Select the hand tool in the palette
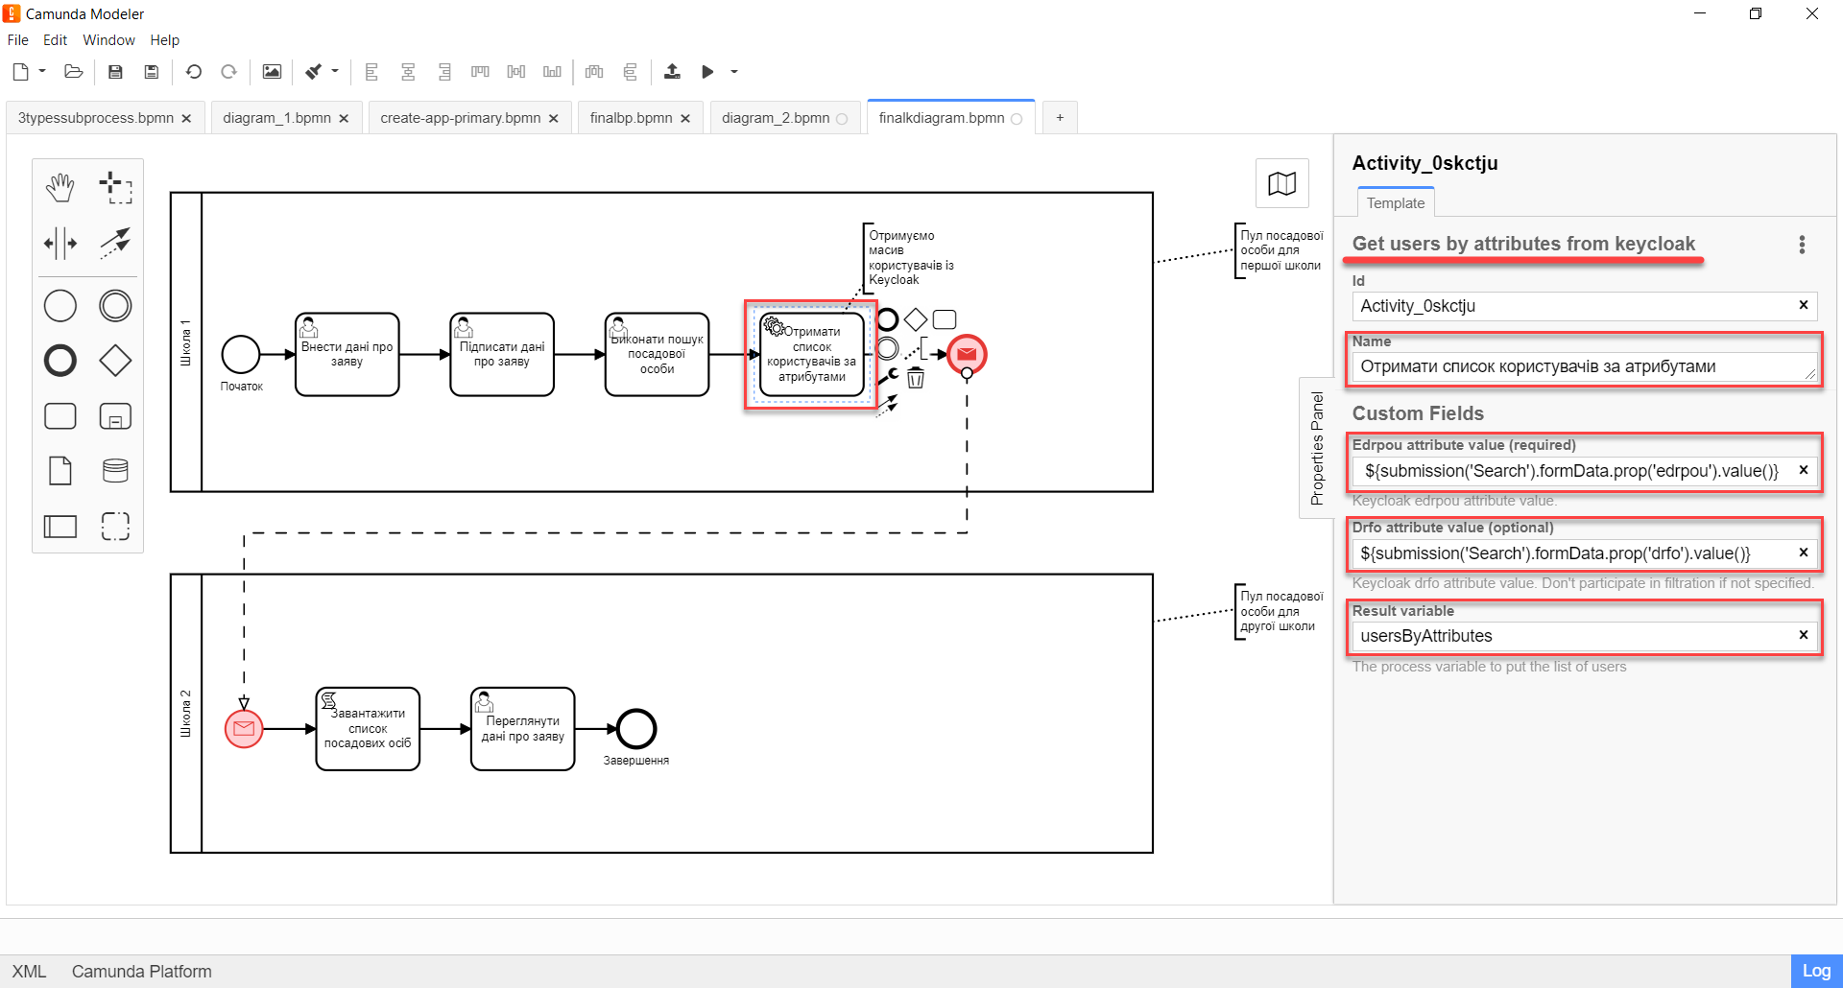 60,188
